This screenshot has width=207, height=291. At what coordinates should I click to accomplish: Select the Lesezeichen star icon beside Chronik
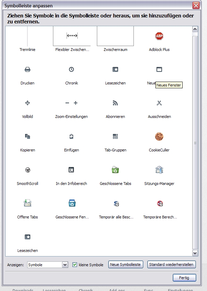(x=115, y=69)
